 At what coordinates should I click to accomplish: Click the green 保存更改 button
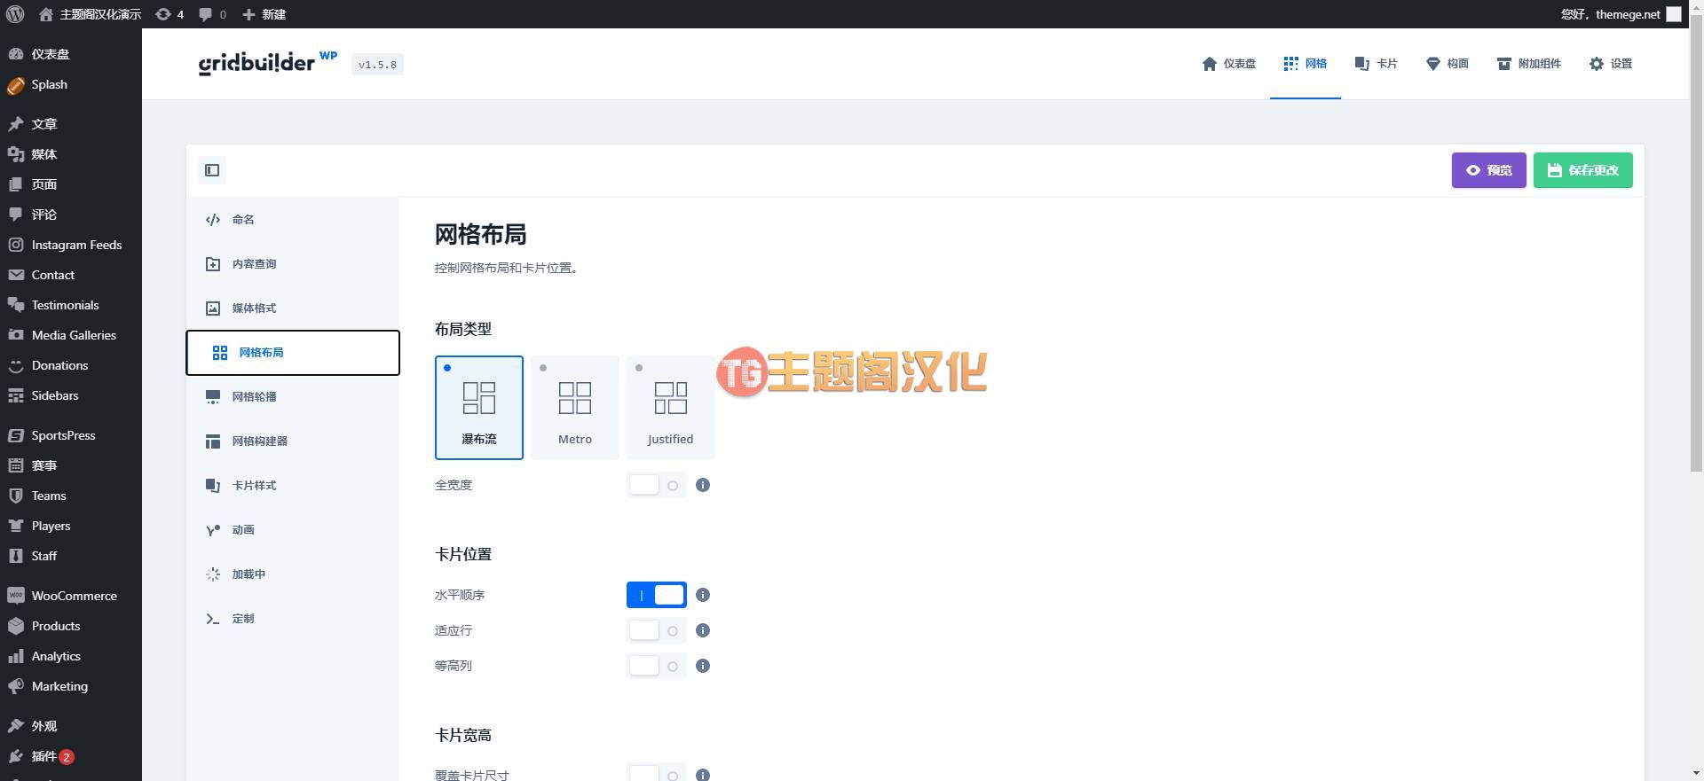point(1583,170)
